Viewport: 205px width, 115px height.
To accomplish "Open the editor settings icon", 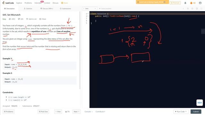I will pyautogui.click(x=197, y=9).
